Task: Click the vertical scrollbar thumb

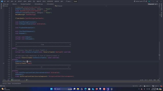Action: point(159,51)
